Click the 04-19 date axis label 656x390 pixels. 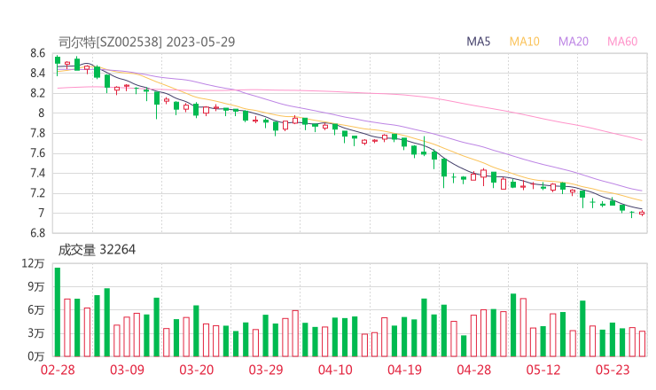pyautogui.click(x=404, y=370)
